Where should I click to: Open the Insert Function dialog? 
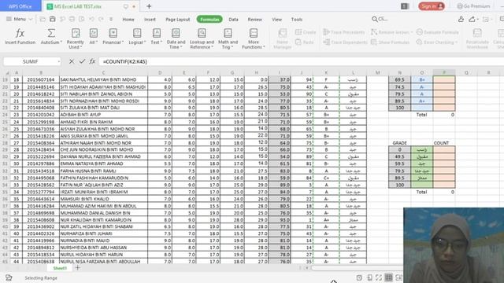20,36
